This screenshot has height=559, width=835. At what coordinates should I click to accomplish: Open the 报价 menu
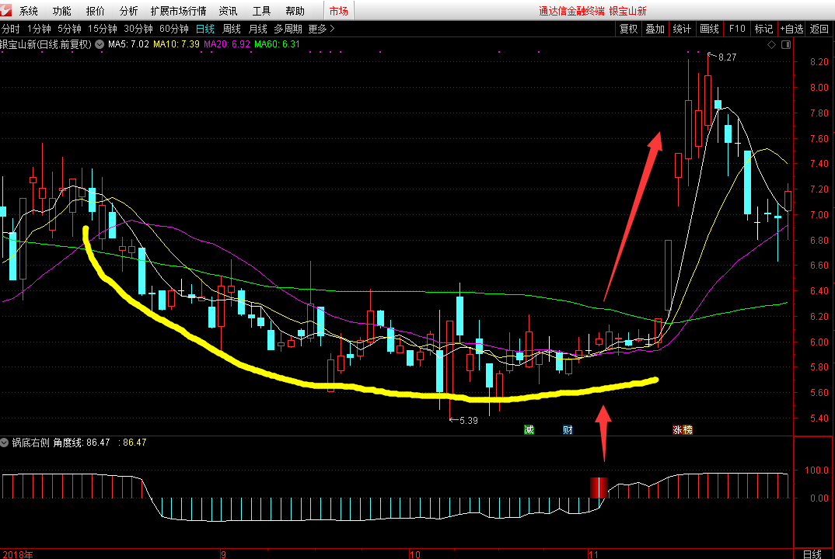[x=96, y=11]
